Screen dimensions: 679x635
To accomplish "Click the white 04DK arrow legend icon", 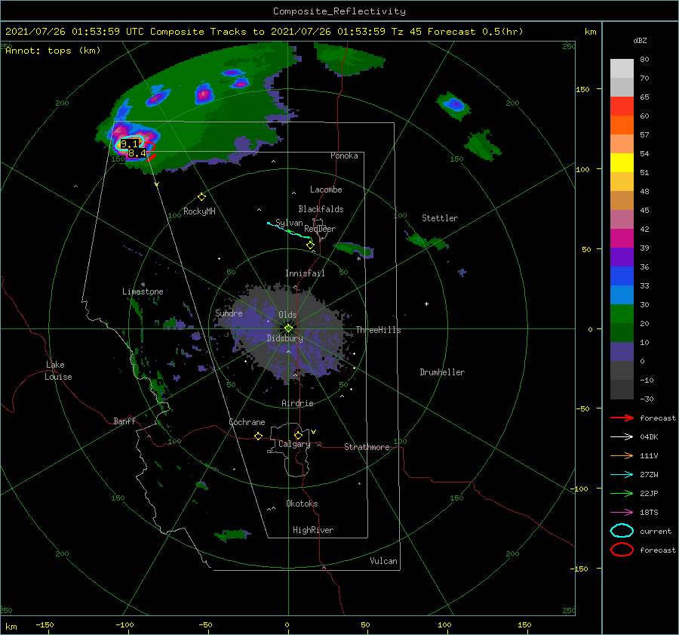I will pyautogui.click(x=622, y=436).
